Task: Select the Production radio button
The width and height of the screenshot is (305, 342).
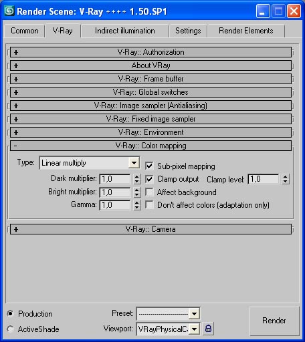Action: point(10,313)
